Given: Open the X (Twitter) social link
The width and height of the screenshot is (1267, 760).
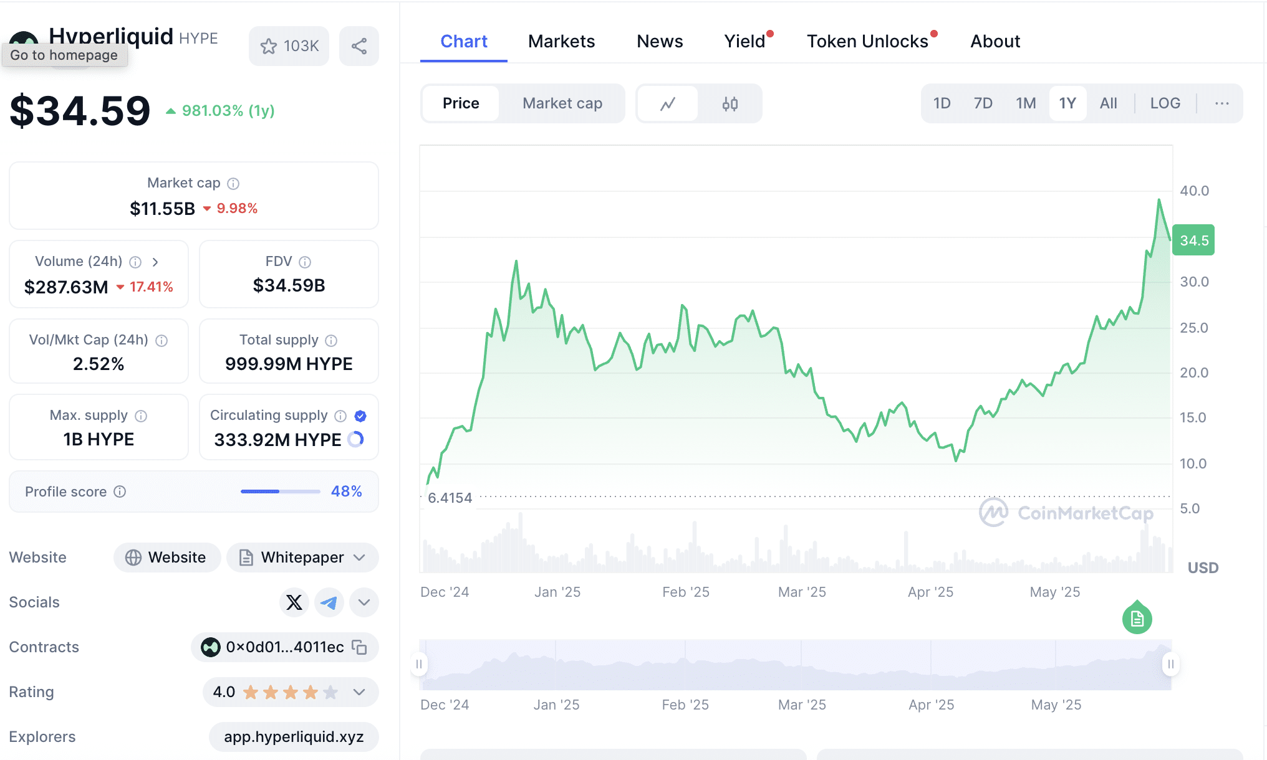Looking at the screenshot, I should point(294,602).
